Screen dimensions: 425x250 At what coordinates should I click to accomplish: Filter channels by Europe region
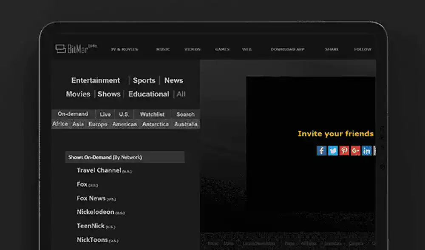pos(98,124)
